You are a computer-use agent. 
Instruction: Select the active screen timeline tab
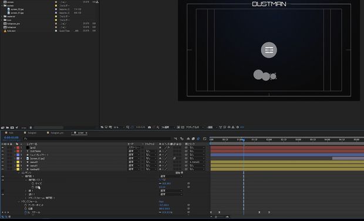(x=80, y=133)
